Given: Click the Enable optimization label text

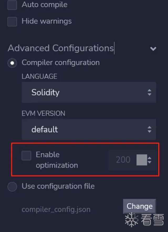Looking at the screenshot, I should click(x=57, y=160).
